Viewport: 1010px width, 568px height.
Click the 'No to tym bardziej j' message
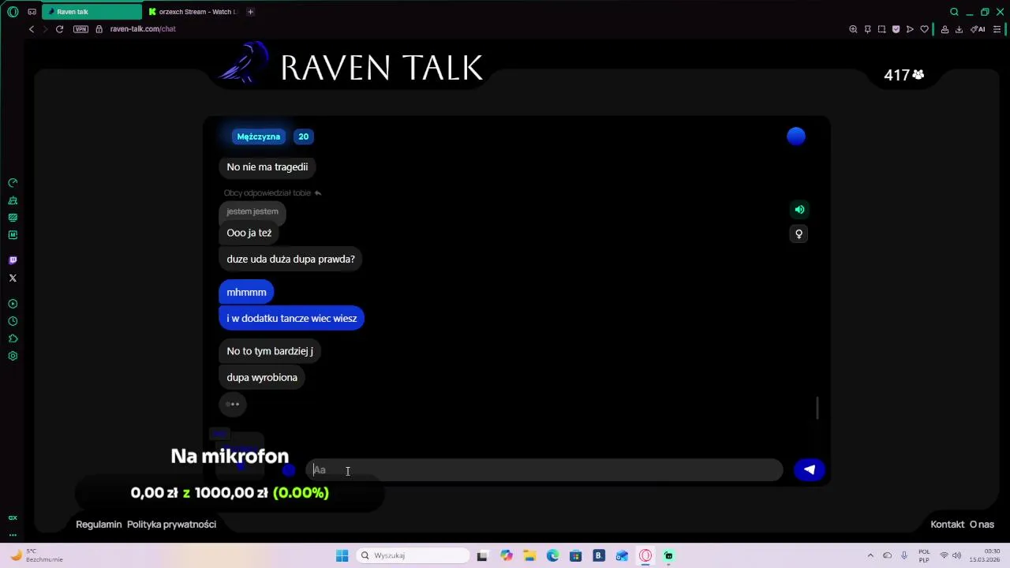[x=270, y=351]
